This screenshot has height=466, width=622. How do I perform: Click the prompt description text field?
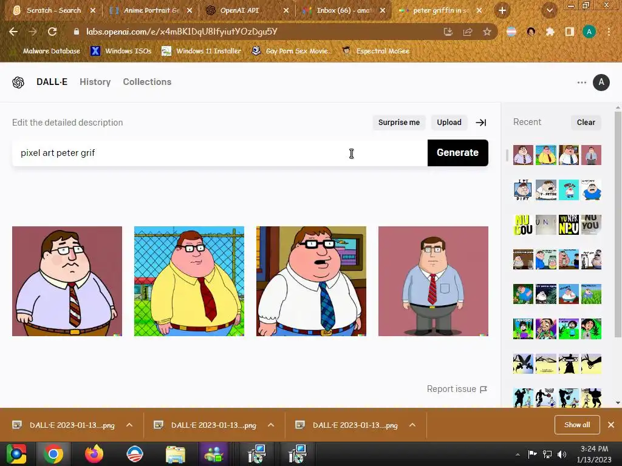click(220, 152)
